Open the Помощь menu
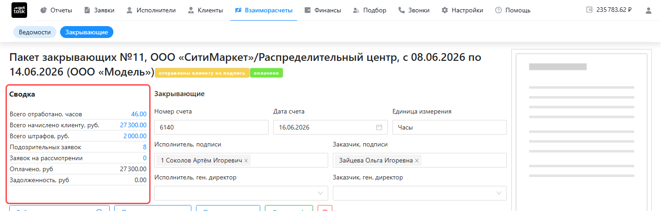 (x=513, y=10)
